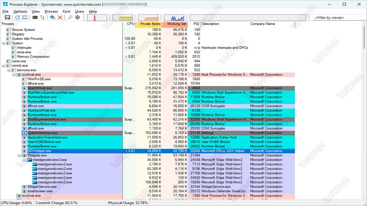Click the smartscreen.exe process icon
The image size is (367, 206).
pos(24,191)
